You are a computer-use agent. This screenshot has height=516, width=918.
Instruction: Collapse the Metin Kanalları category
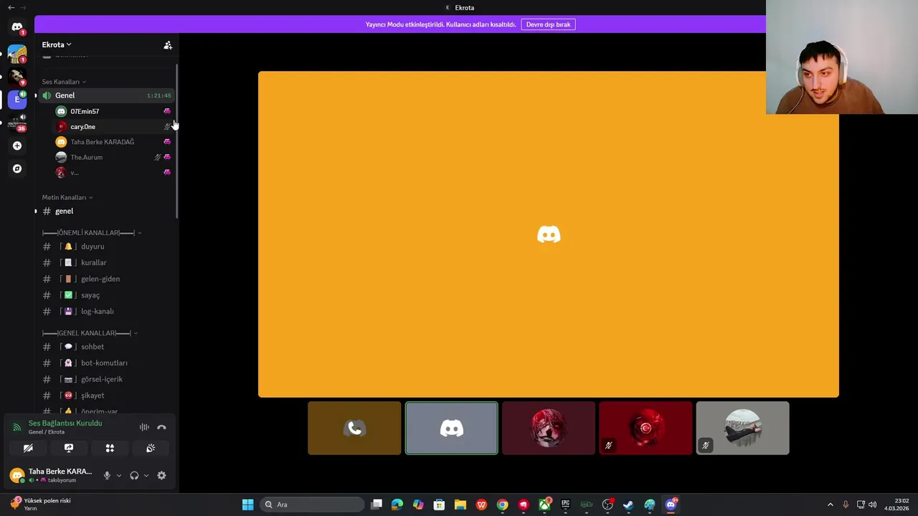[67, 197]
